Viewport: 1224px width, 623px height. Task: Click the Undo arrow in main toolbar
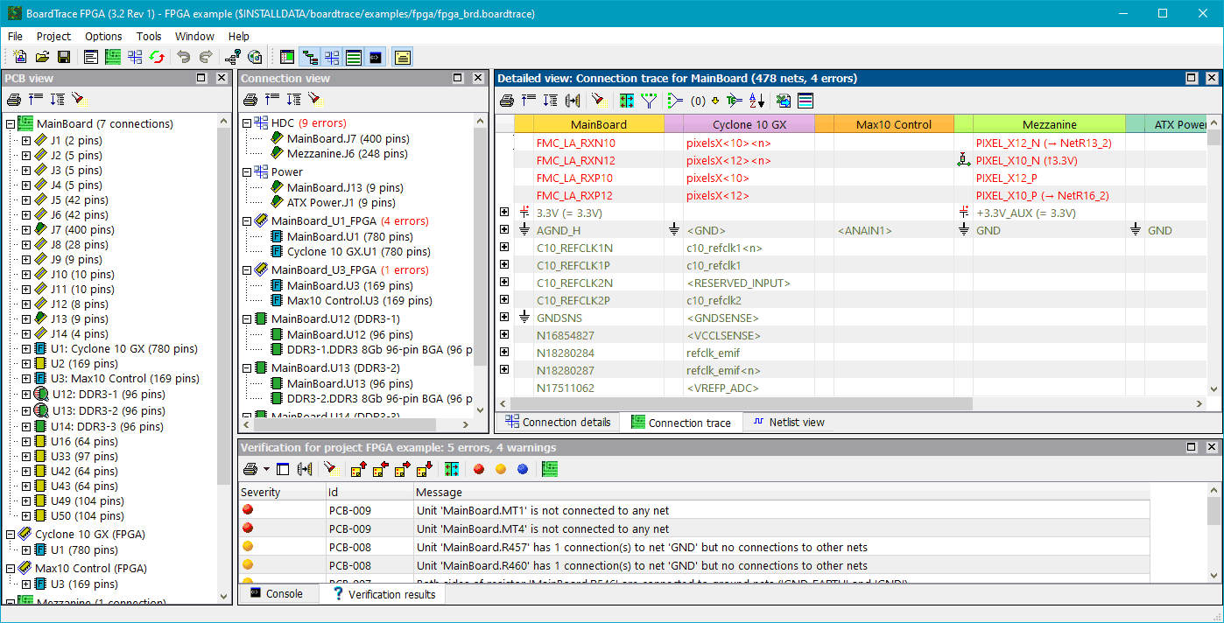183,58
